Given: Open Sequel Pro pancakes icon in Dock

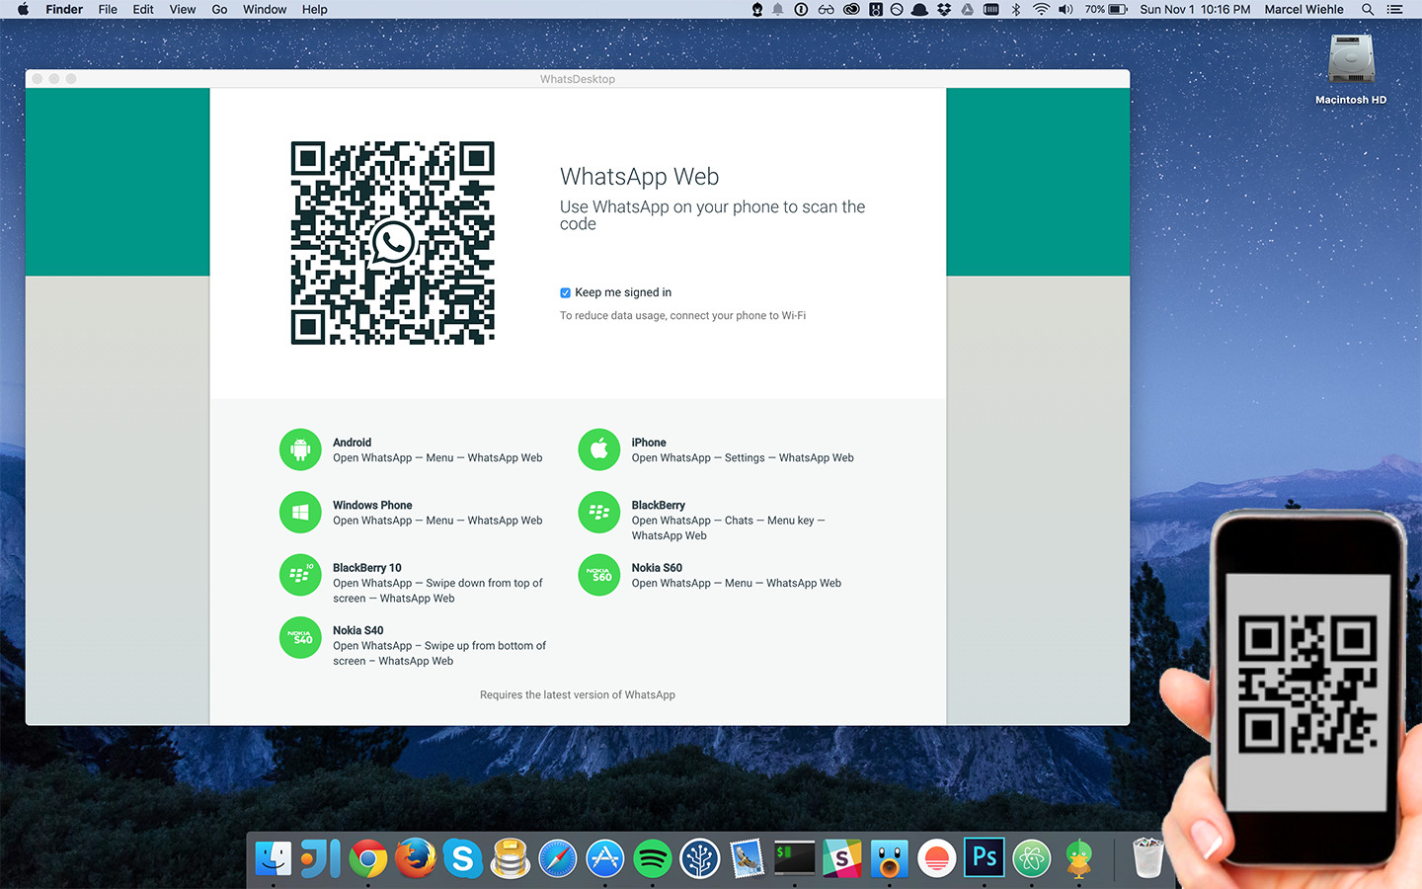Looking at the screenshot, I should coord(511,858).
